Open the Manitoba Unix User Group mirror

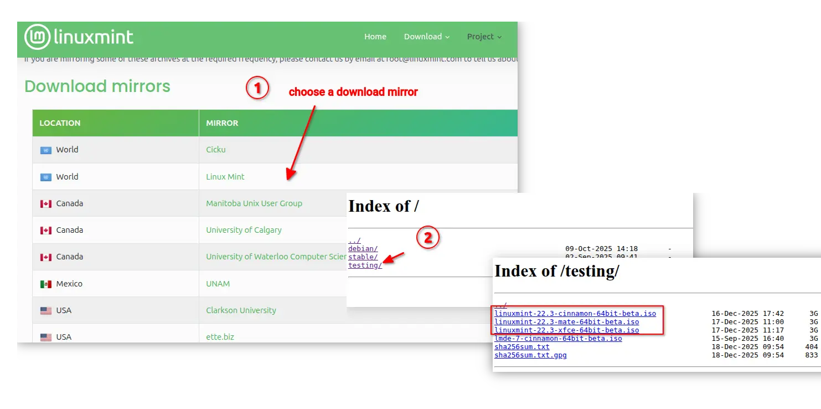254,203
